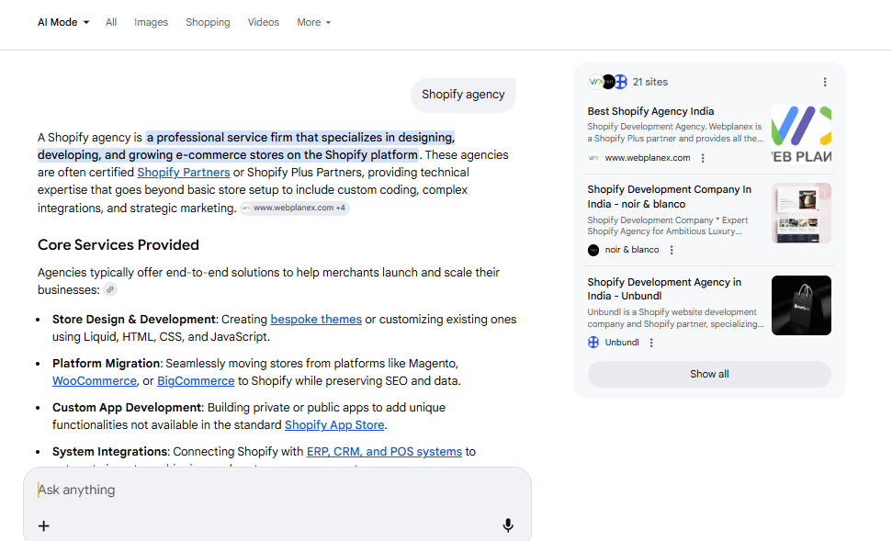
Task: Expand the AI Mode dropdown
Action: [63, 22]
